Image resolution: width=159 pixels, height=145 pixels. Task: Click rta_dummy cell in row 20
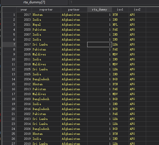[100, 109]
